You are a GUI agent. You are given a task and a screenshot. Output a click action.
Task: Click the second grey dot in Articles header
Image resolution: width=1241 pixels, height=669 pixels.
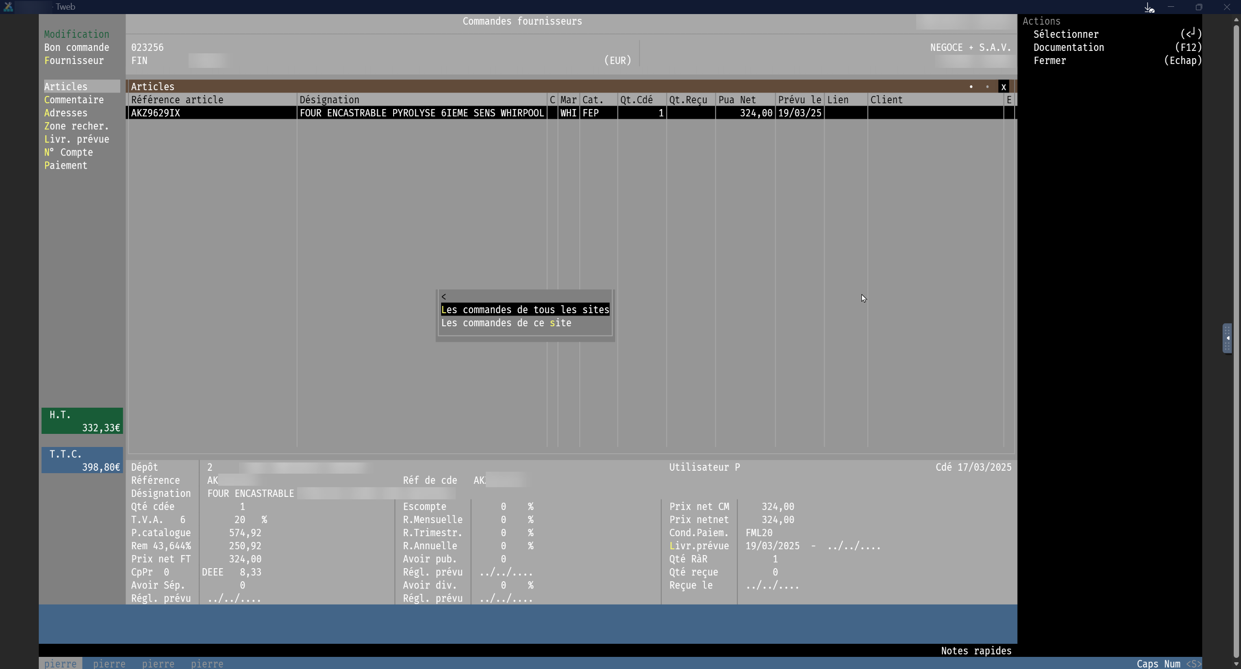(x=987, y=87)
